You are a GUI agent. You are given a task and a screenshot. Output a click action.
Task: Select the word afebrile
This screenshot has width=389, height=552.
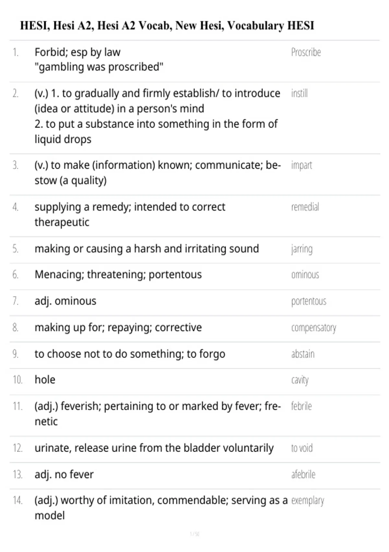click(303, 474)
